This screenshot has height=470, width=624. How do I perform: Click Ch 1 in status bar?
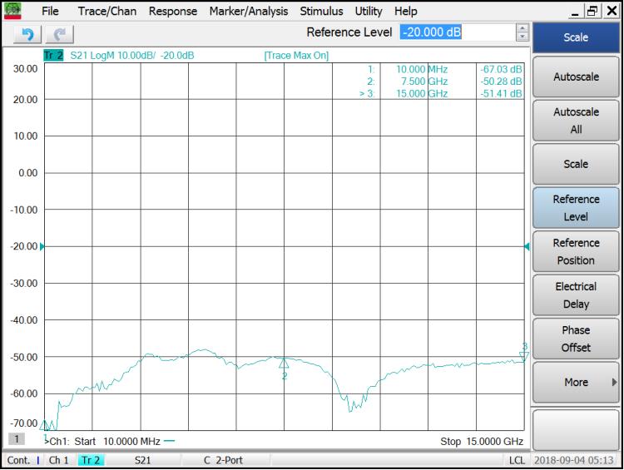coord(58,461)
